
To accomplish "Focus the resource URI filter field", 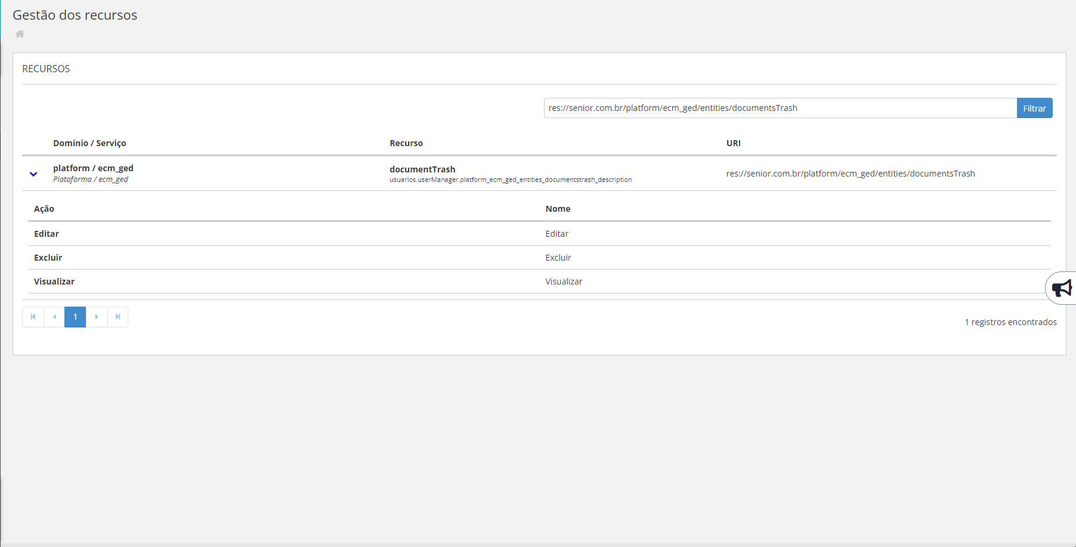I will coord(780,108).
